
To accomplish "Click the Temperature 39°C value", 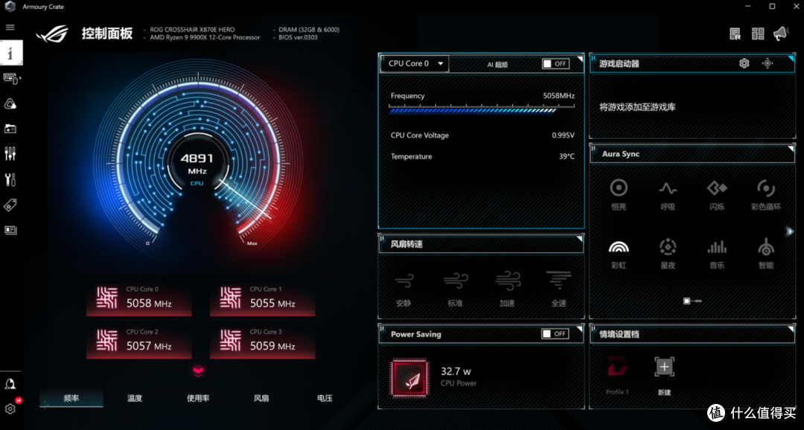I will (x=567, y=156).
